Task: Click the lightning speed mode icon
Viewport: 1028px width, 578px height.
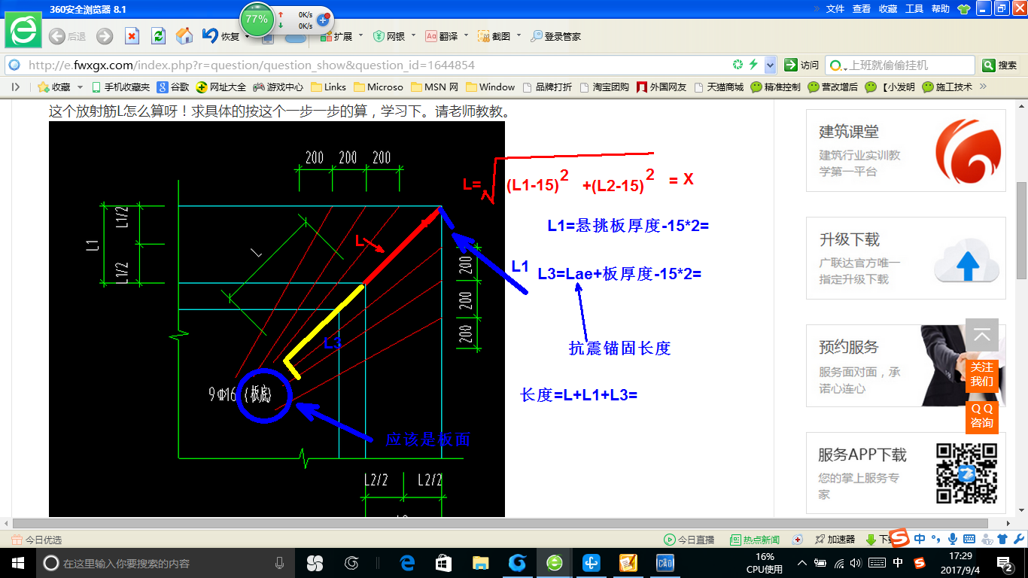Action: 753,65
